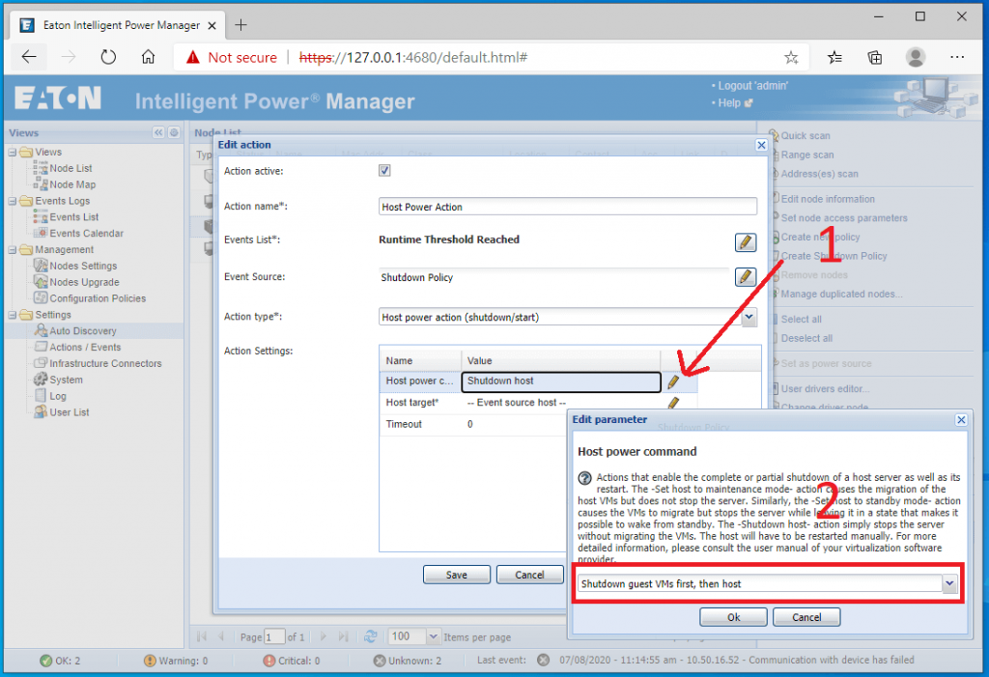The width and height of the screenshot is (989, 677).
Task: Run a Quick scan
Action: 805,135
